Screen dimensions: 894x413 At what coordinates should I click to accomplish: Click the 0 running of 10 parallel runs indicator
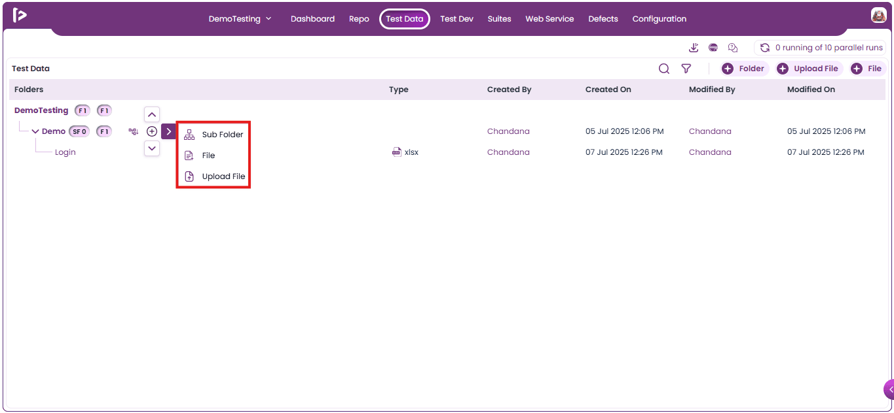[x=820, y=48]
